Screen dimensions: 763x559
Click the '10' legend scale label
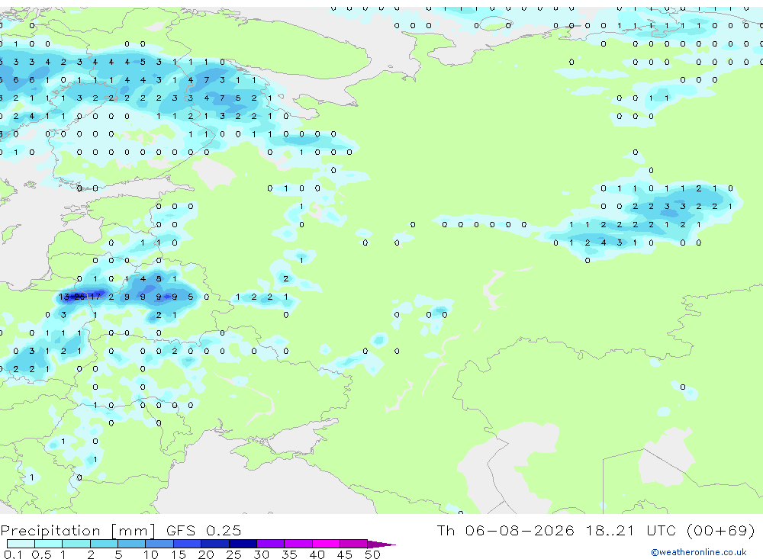pyautogui.click(x=150, y=554)
